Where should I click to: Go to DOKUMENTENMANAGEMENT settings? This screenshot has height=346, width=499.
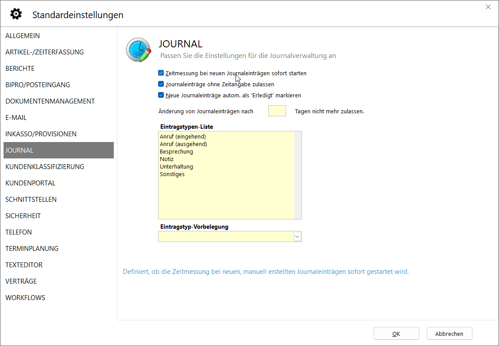tap(50, 101)
